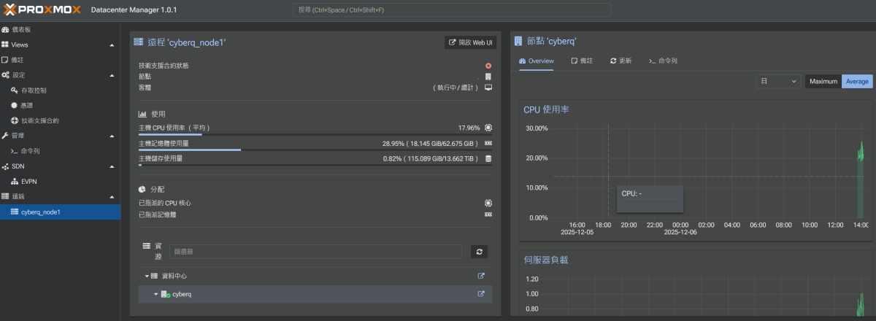Click the refresh icon beside resource filter
876x321 pixels.
click(x=479, y=252)
